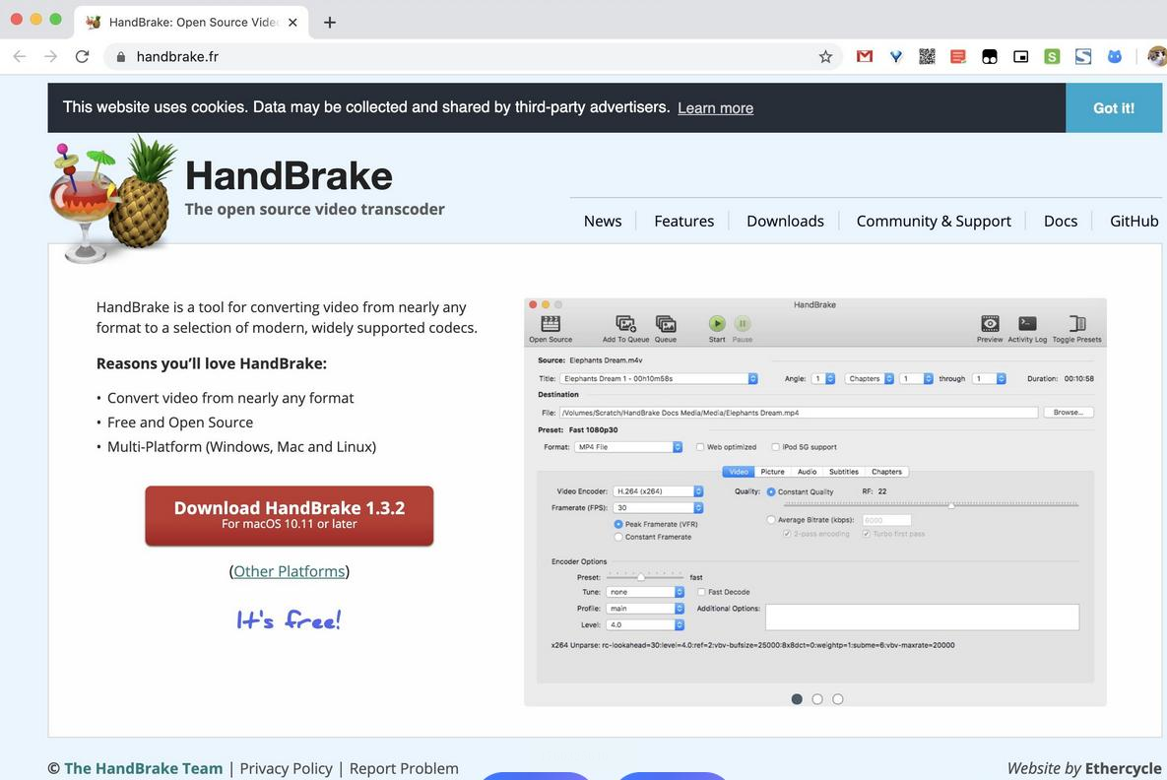
Task: Open the Privacy Policy footer link
Action: [286, 768]
